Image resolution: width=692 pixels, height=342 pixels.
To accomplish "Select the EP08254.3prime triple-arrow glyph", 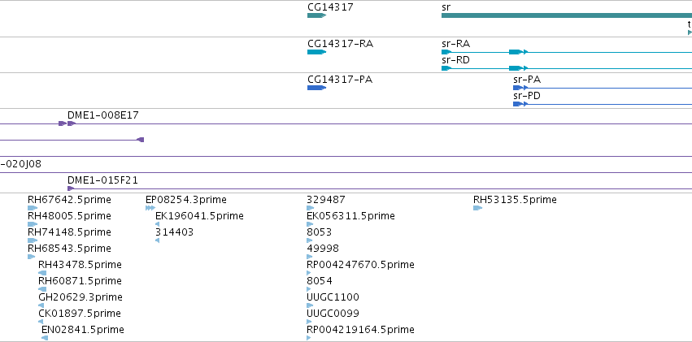I will tap(150, 208).
